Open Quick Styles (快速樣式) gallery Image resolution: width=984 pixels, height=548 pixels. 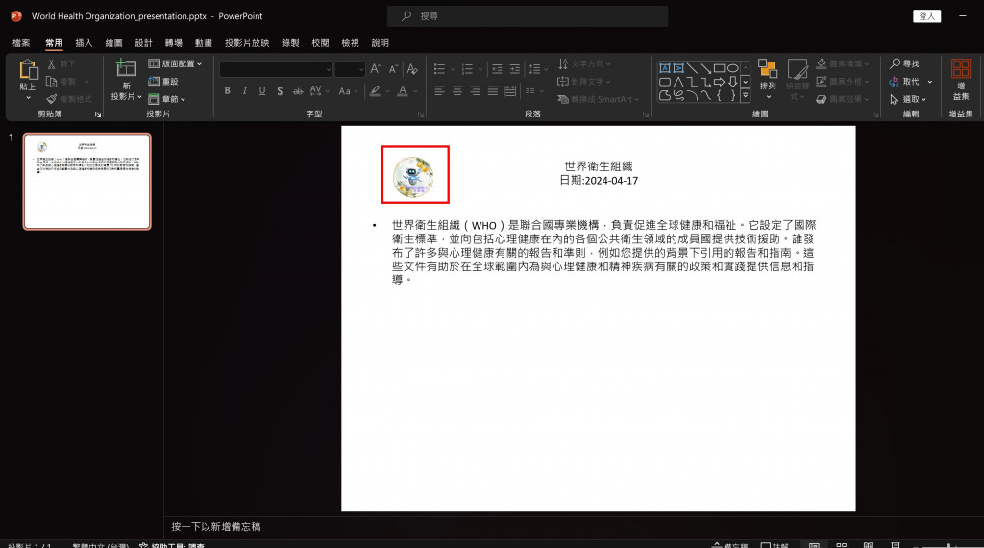798,79
